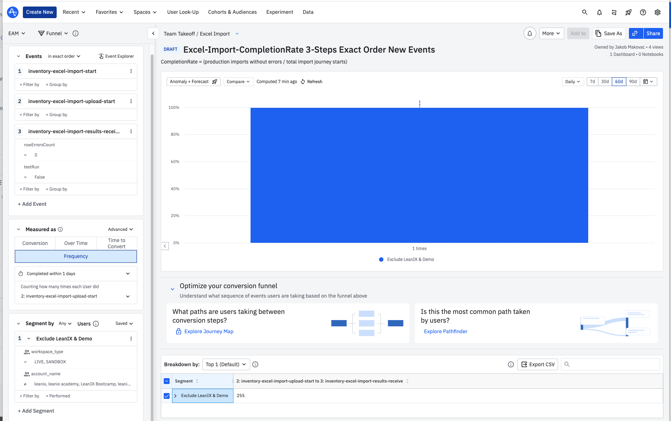Click the Create New button
Screen dimensions: 671x421
40,12
